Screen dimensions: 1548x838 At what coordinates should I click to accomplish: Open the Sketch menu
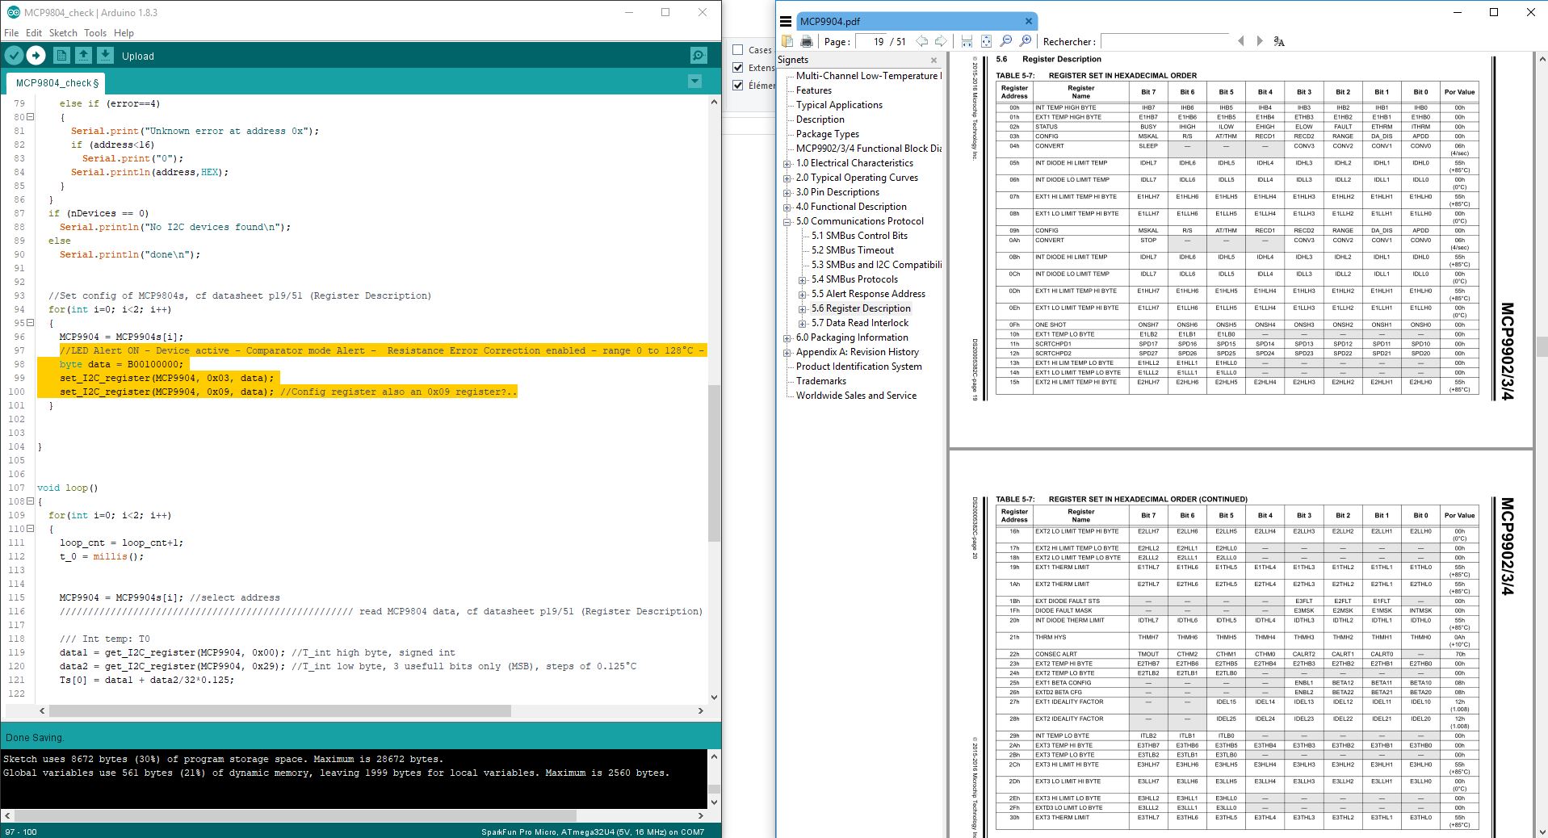tap(63, 33)
